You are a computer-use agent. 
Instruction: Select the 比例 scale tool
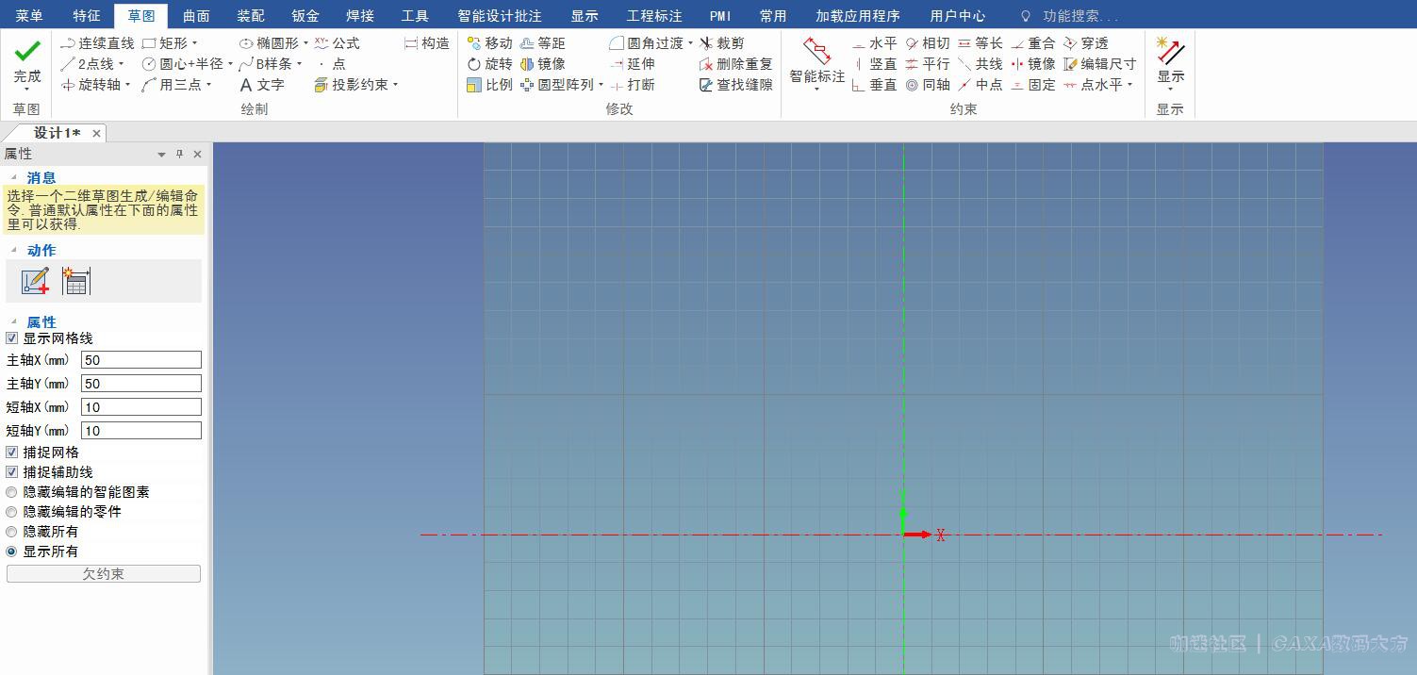489,85
